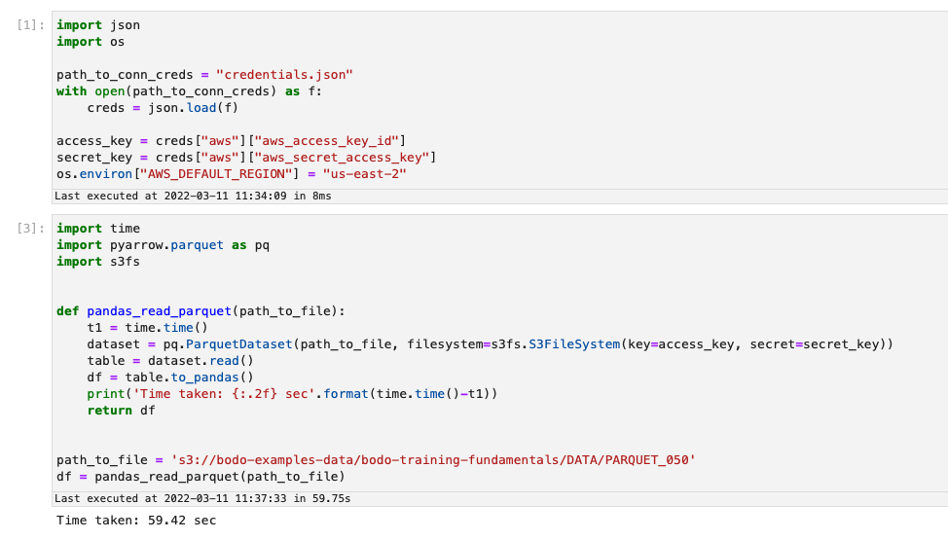Click the secret_key assignment line

(x=246, y=158)
